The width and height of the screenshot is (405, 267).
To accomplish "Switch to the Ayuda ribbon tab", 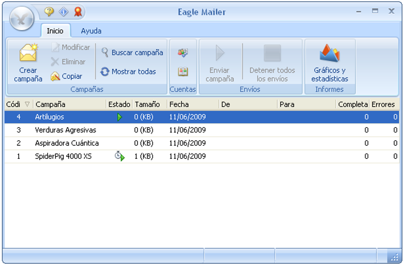I will point(91,31).
